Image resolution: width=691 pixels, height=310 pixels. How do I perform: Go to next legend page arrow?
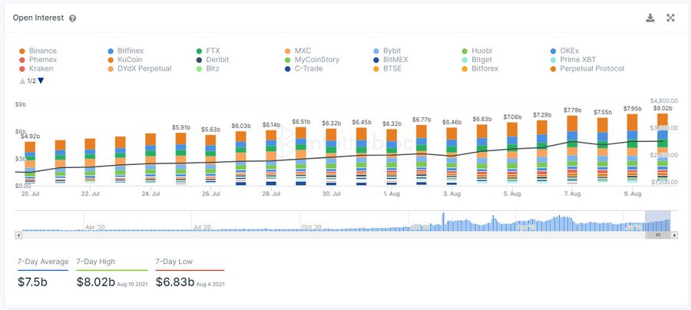coord(41,81)
